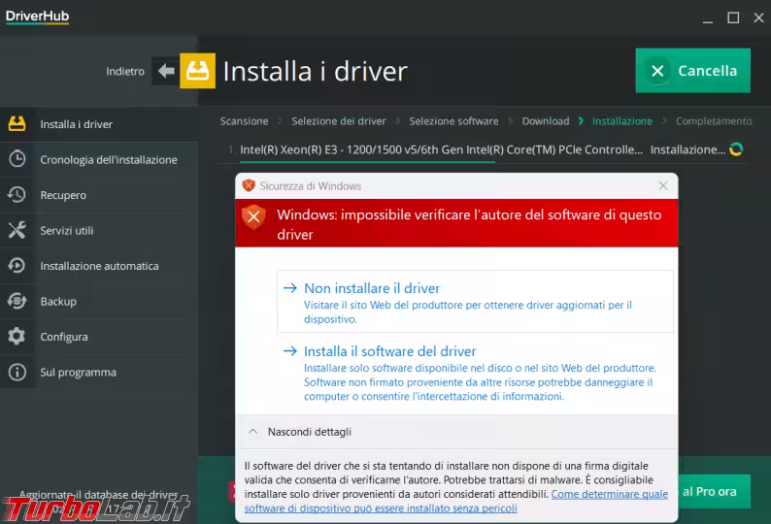This screenshot has height=524, width=771.
Task: Select Backup in sidebar
Action: click(x=99, y=301)
